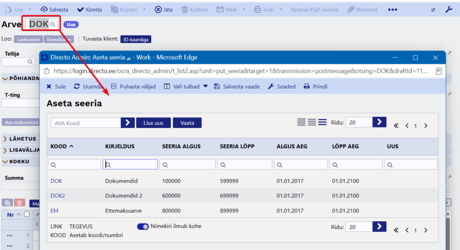
Task: Click the AVA Kood input field
Action: [x=86, y=123]
